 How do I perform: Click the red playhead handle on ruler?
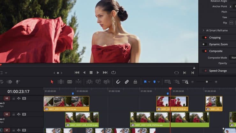(170, 89)
